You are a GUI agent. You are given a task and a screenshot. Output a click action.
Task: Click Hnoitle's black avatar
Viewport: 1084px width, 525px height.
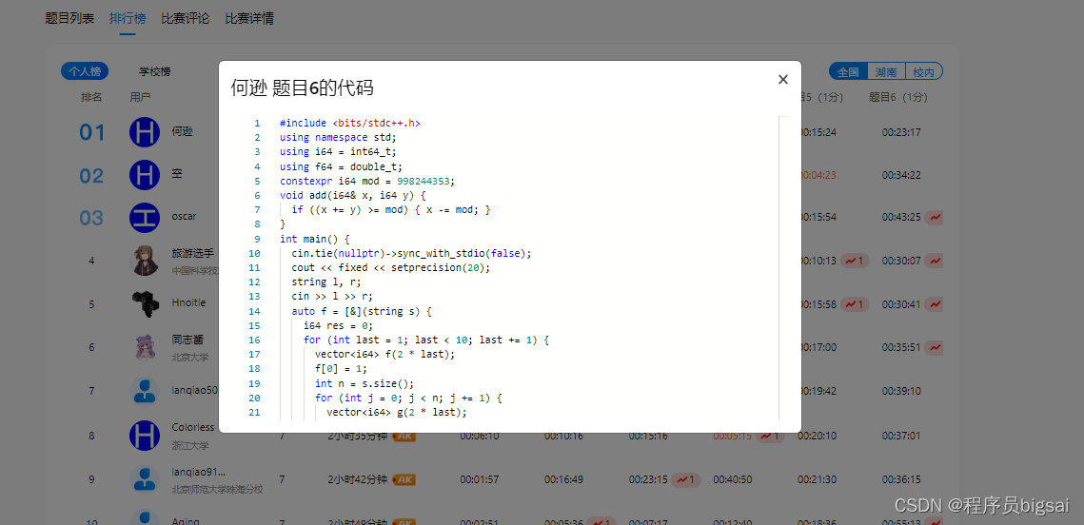point(145,304)
